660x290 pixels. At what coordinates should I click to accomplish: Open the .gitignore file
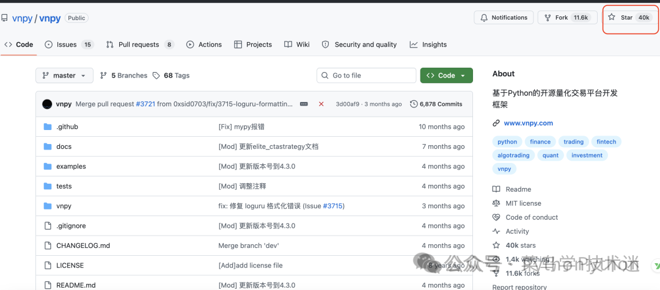point(71,226)
